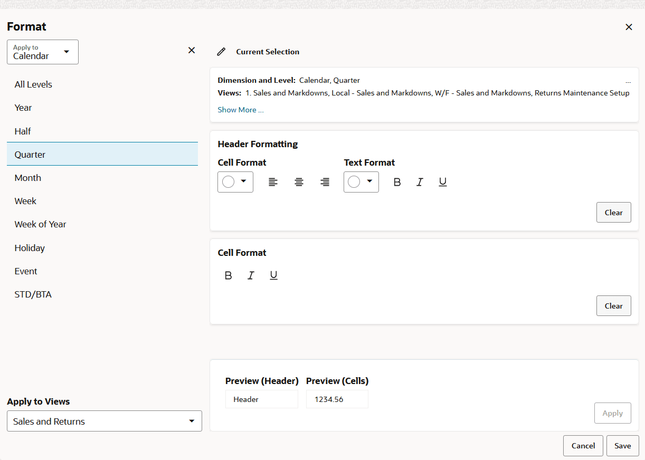Toggle italic in Header Text Format
This screenshot has height=460, width=645.
[x=420, y=182]
